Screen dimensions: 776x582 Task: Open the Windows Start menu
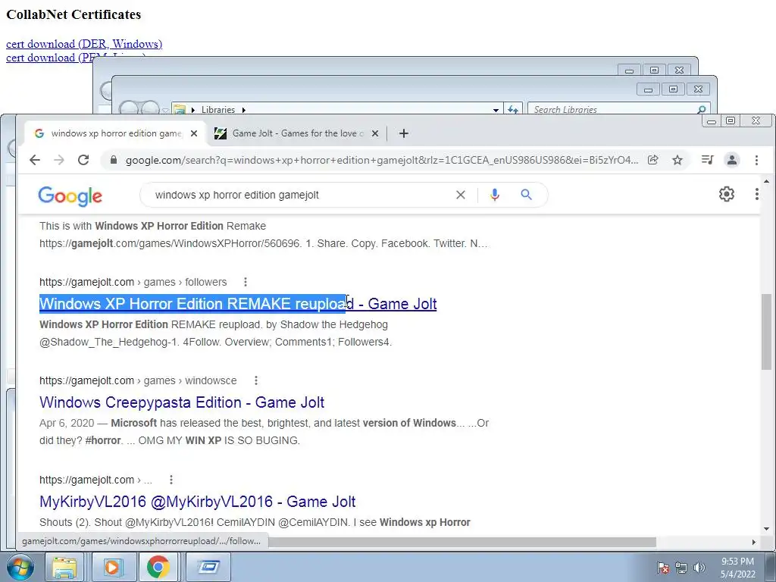point(20,567)
